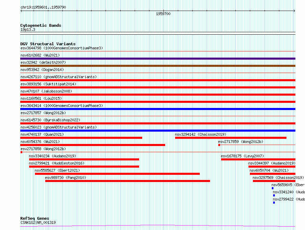Click the nsv1160561 (Lou2015) variant label
Image resolution: width=305 pixels, height=230 pixels.
[x=41, y=98]
